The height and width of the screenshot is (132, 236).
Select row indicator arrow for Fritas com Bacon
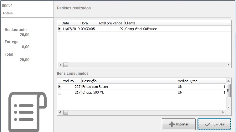(59, 87)
